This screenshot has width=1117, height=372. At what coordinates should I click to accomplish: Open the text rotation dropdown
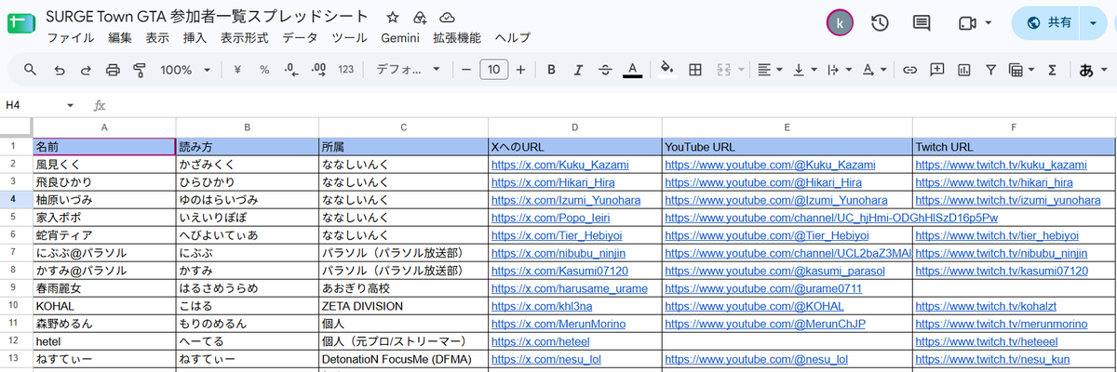(x=874, y=70)
